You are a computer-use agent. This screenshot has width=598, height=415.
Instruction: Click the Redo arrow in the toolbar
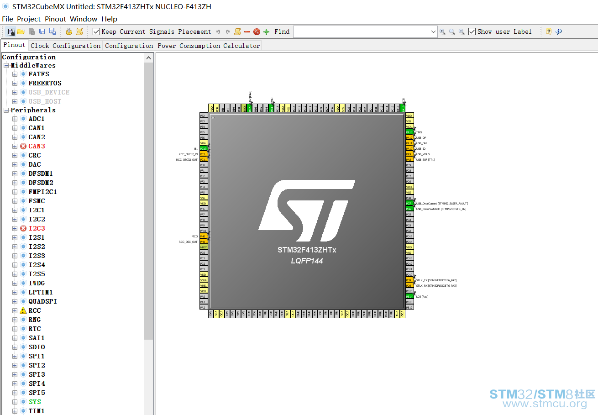pyautogui.click(x=228, y=32)
